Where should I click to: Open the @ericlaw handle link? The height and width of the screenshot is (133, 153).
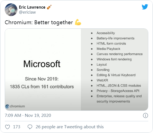click(27, 12)
